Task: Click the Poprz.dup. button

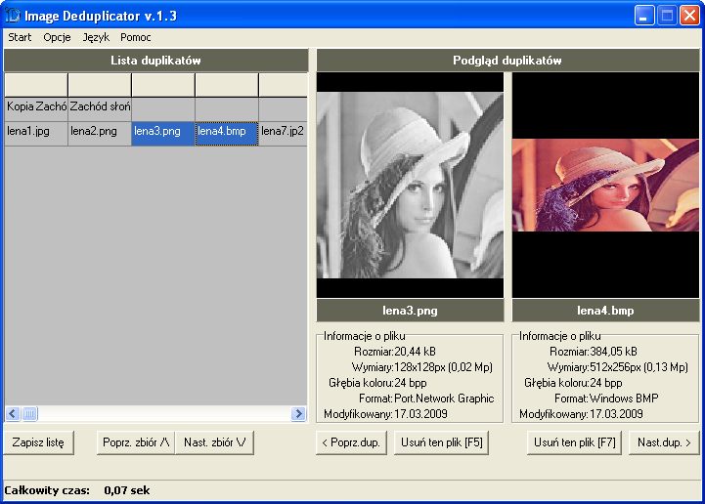Action: 351,442
